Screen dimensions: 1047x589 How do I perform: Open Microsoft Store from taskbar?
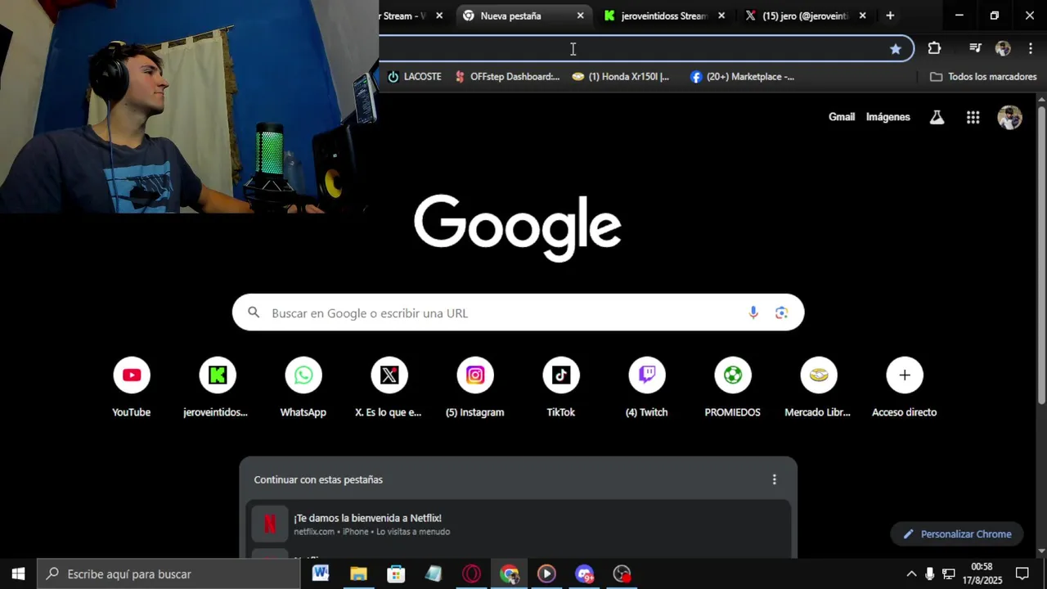point(396,573)
